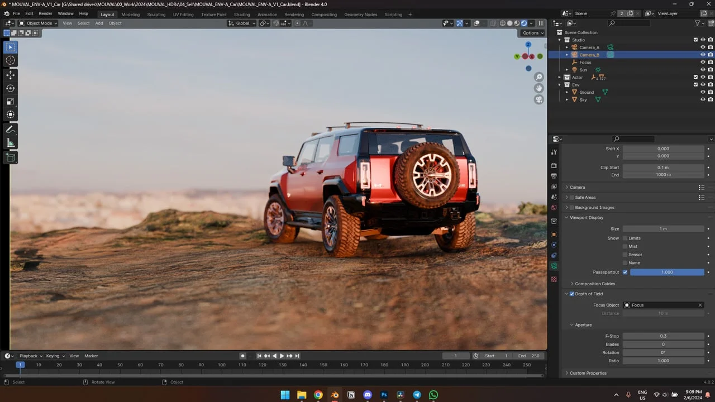Uncheck the Actor collection checkbox

coord(696,77)
